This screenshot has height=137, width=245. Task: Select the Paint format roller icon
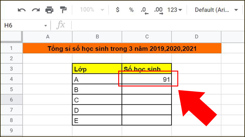(63, 10)
